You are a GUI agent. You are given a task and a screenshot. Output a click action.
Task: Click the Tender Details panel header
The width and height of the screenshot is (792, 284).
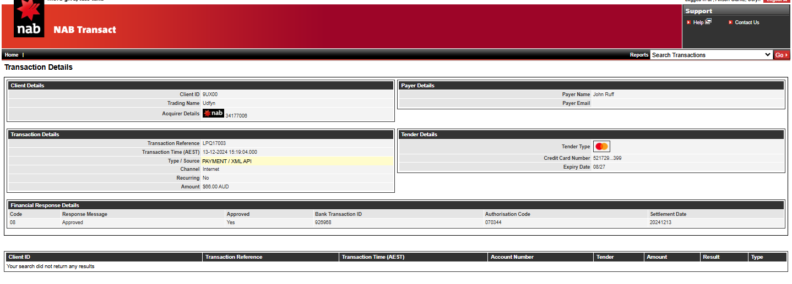tap(591, 135)
